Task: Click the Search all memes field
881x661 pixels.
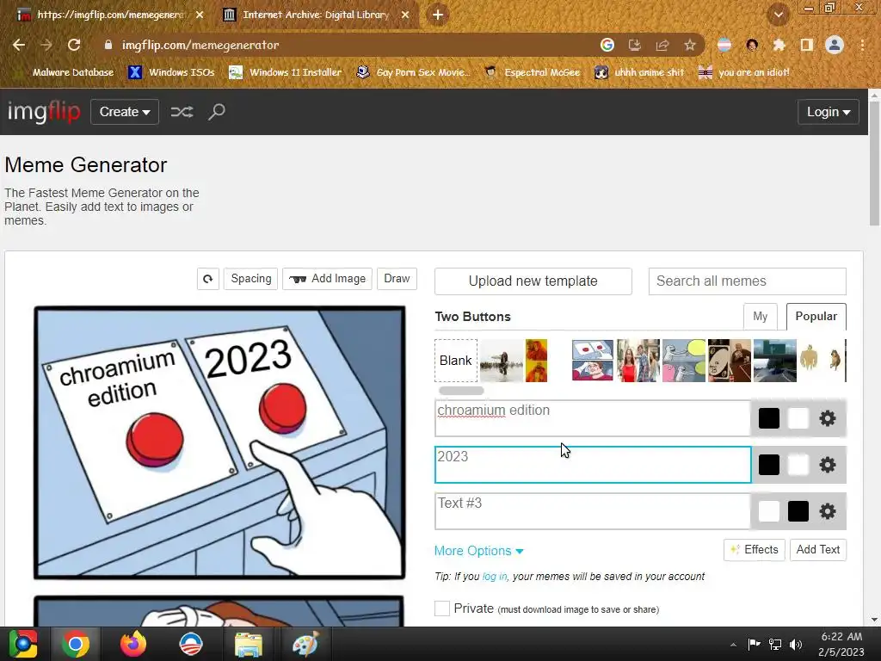Action: pyautogui.click(x=748, y=281)
